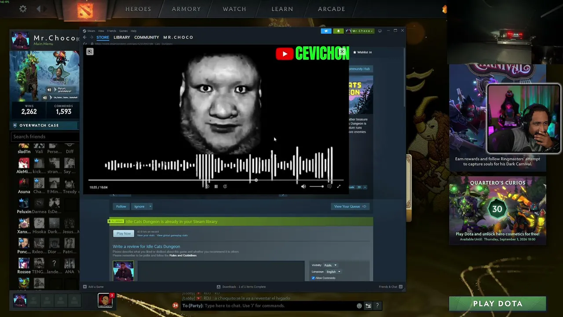
Task: Open the Games menu in Steam
Action: point(123,31)
